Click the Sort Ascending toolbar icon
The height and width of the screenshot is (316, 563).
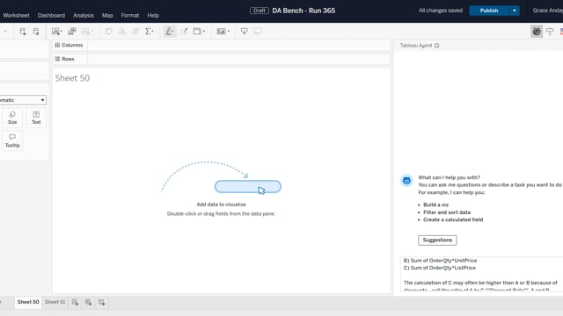click(x=122, y=32)
